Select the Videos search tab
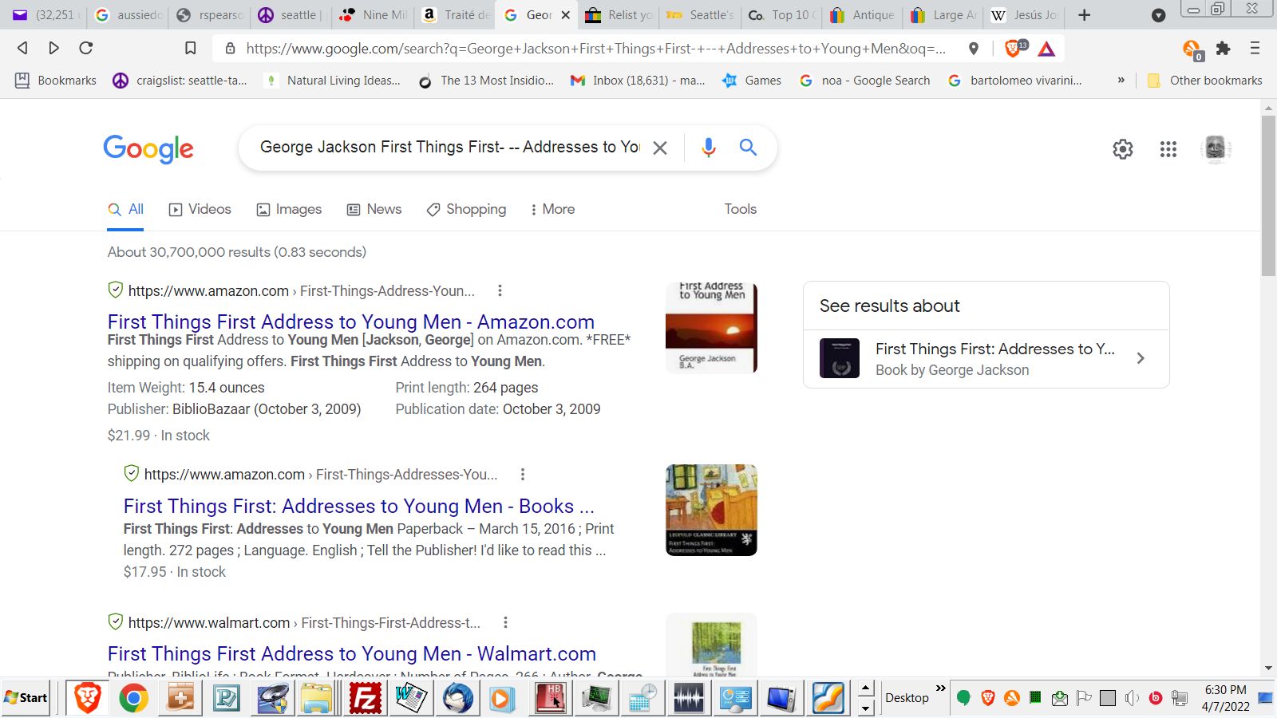Viewport: 1277px width, 718px height. click(x=200, y=209)
